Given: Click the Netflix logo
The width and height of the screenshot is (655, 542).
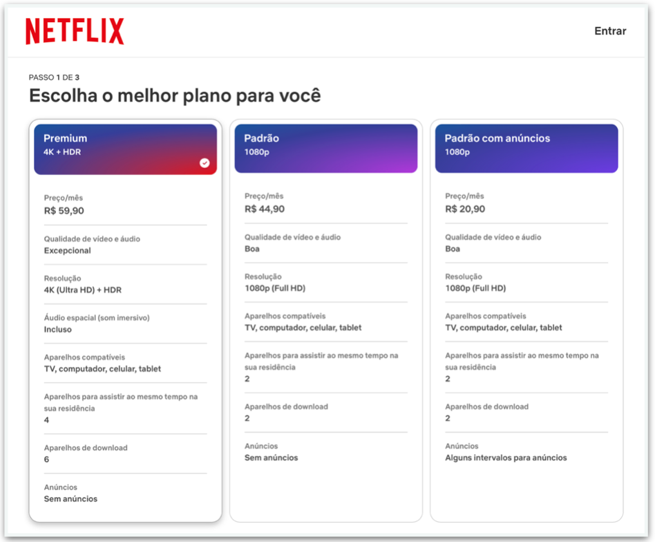Looking at the screenshot, I should (74, 30).
